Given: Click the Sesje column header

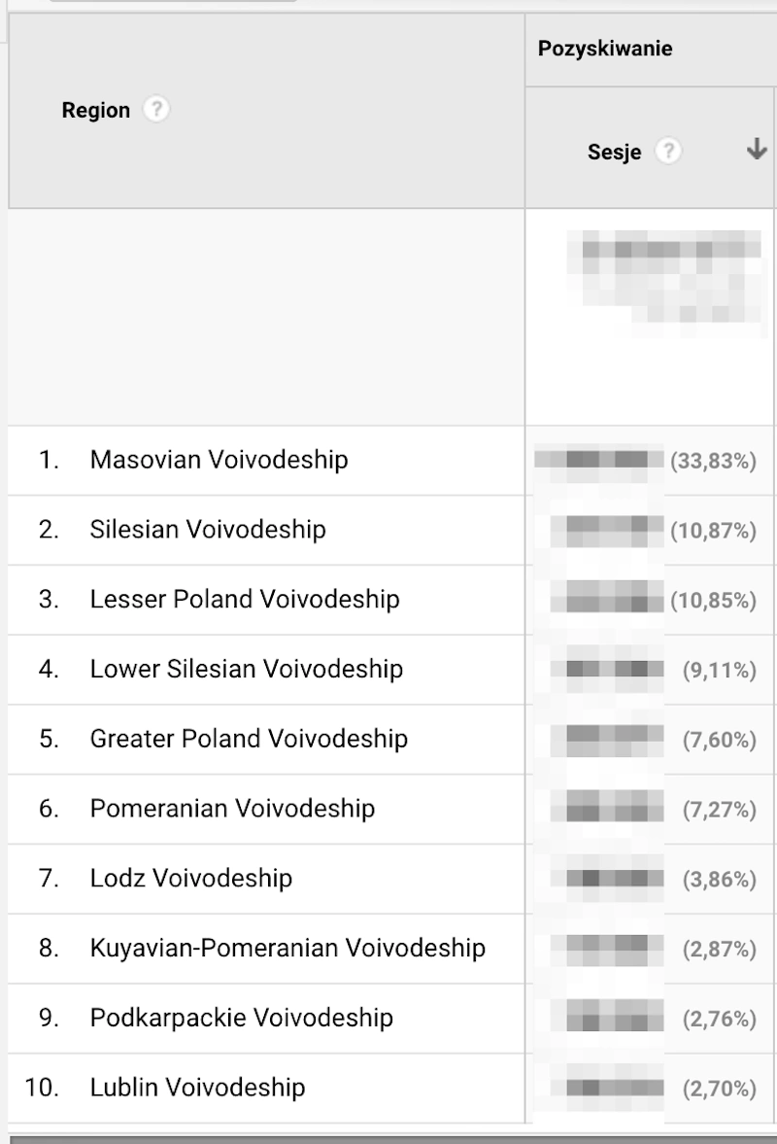Looking at the screenshot, I should pyautogui.click(x=615, y=152).
